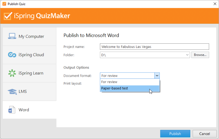Click the Document format label
The height and width of the screenshot is (139, 219).
click(x=77, y=76)
